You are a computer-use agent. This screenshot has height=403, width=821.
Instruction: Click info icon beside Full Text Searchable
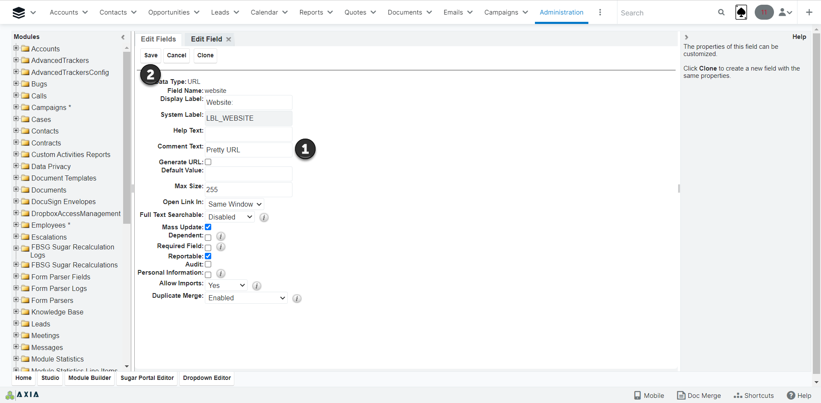pos(264,217)
